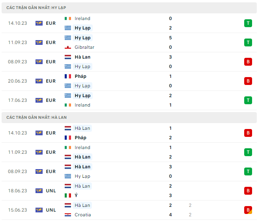Select the Gibraltar team name
This screenshot has width=258, height=223.
(84, 47)
